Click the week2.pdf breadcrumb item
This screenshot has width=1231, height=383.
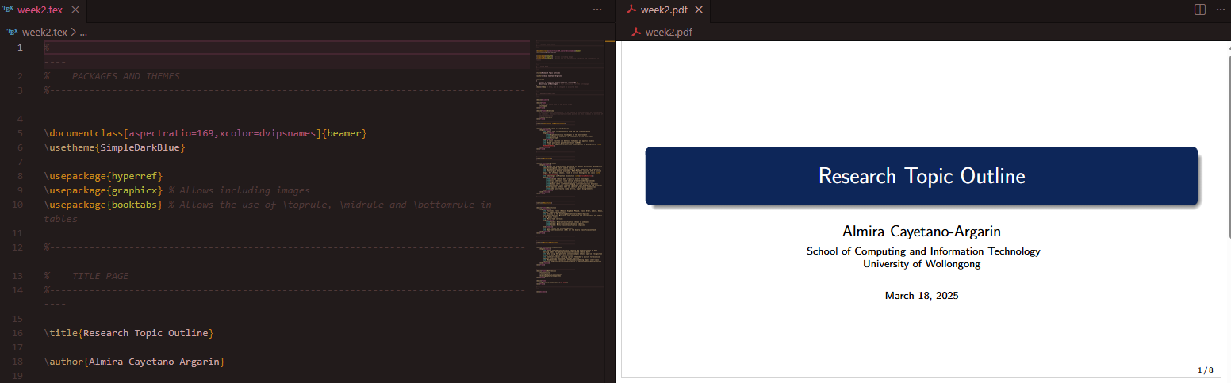point(669,32)
